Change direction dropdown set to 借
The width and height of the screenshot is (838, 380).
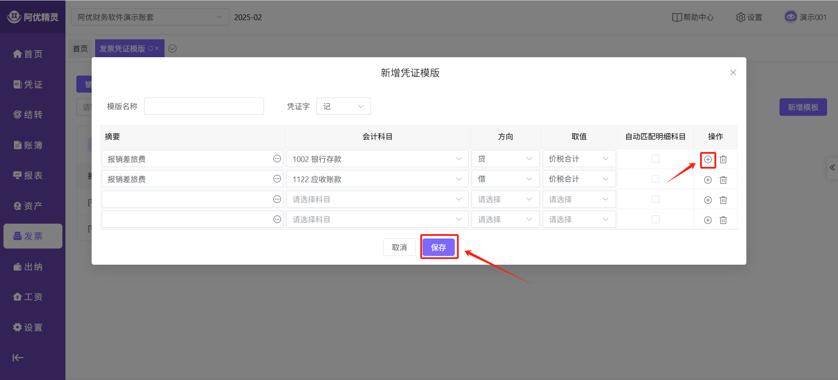point(505,179)
